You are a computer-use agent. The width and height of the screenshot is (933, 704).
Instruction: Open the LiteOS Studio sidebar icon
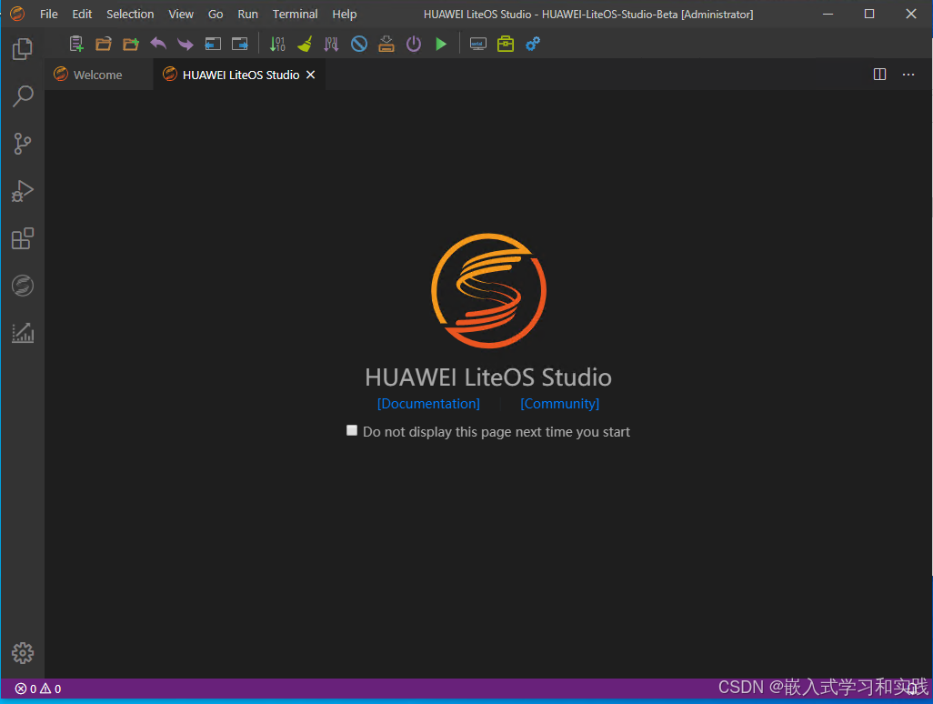click(x=23, y=286)
